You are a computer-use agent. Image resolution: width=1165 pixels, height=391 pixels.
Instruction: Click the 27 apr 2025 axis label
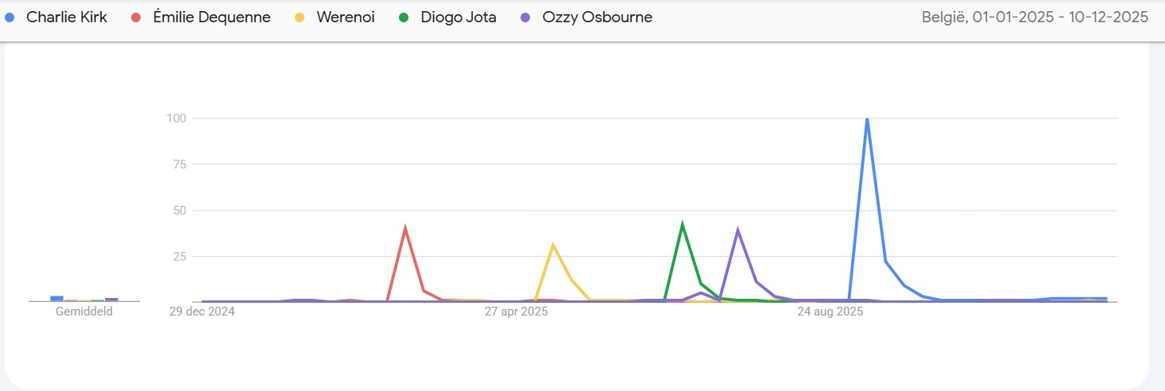[x=517, y=312]
